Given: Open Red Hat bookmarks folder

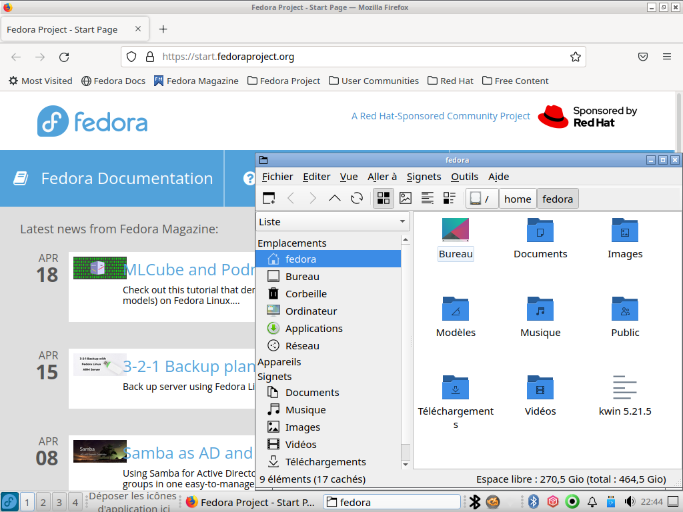Looking at the screenshot, I should (x=450, y=81).
